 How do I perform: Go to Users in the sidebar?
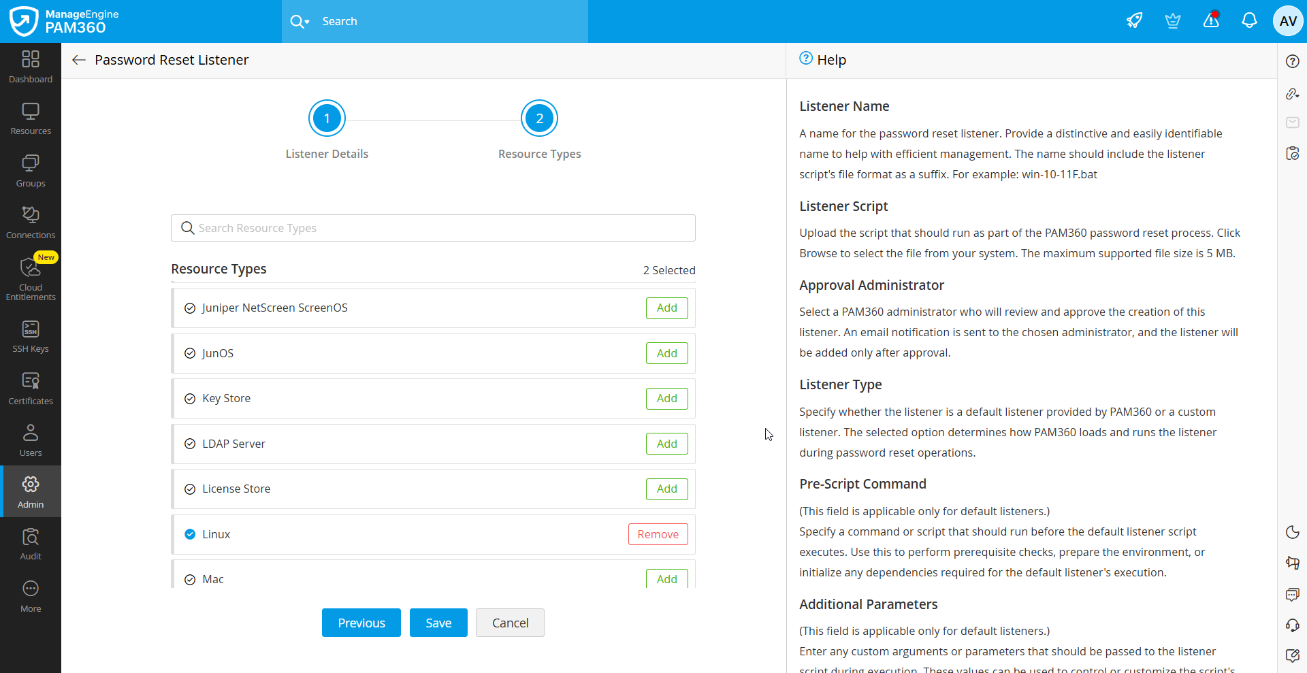[x=31, y=441]
